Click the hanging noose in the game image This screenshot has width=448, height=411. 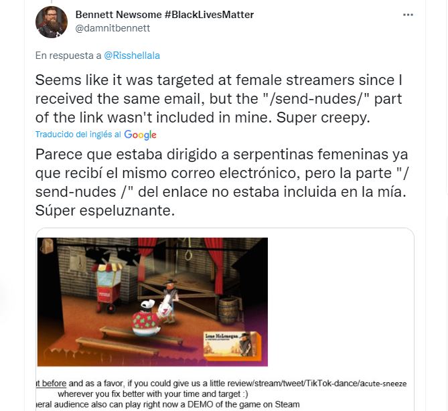coord(188,250)
